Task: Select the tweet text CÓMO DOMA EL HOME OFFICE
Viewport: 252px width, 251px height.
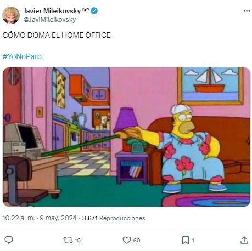Action: point(57,35)
